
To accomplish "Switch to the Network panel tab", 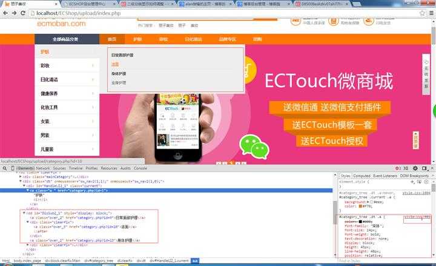I will [x=43, y=168].
